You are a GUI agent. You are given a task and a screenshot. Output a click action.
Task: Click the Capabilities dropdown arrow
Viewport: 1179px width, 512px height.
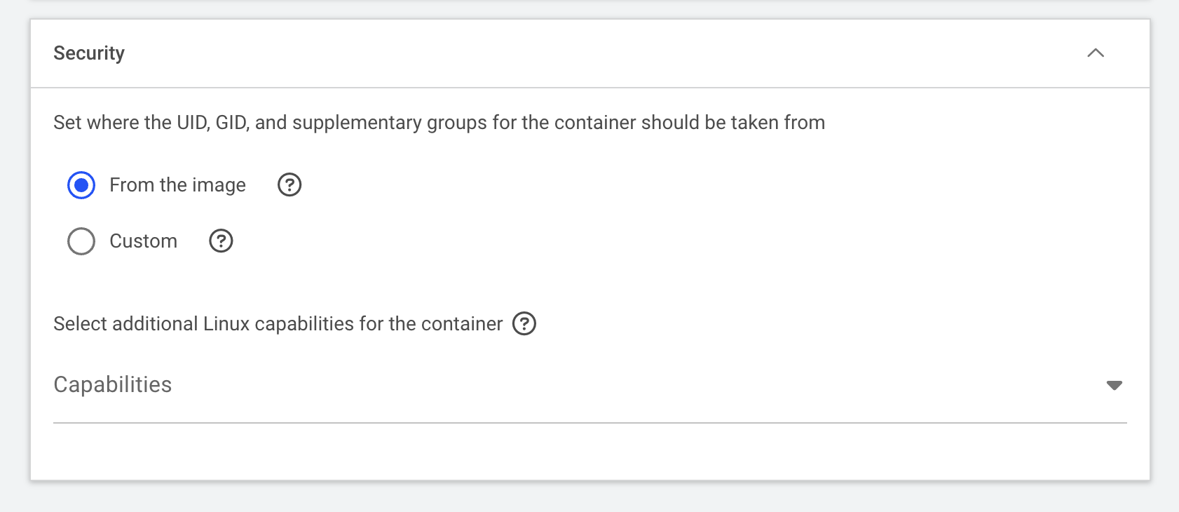click(x=1114, y=385)
